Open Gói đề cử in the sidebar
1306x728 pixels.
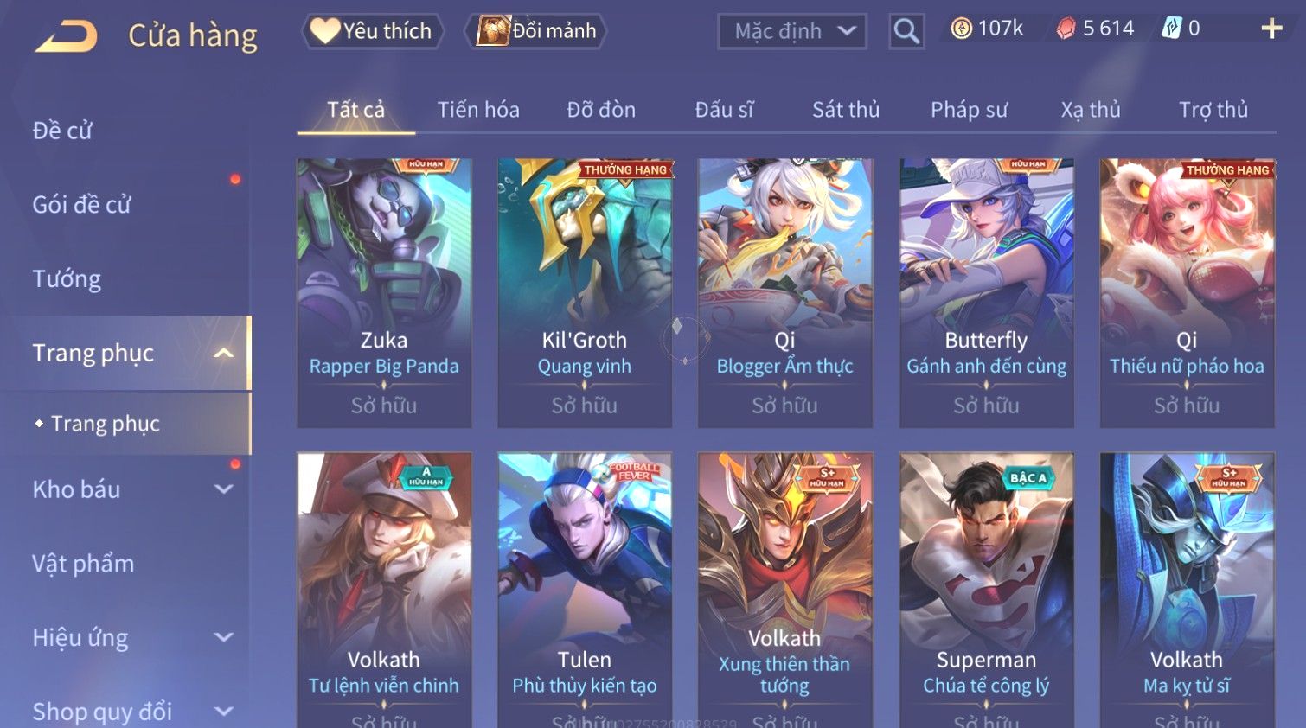(x=82, y=205)
